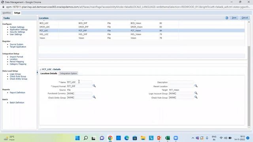Open Check Entity Group task link
Image resolution: width=253 pixels, height=142 pixels.
point(19,79)
